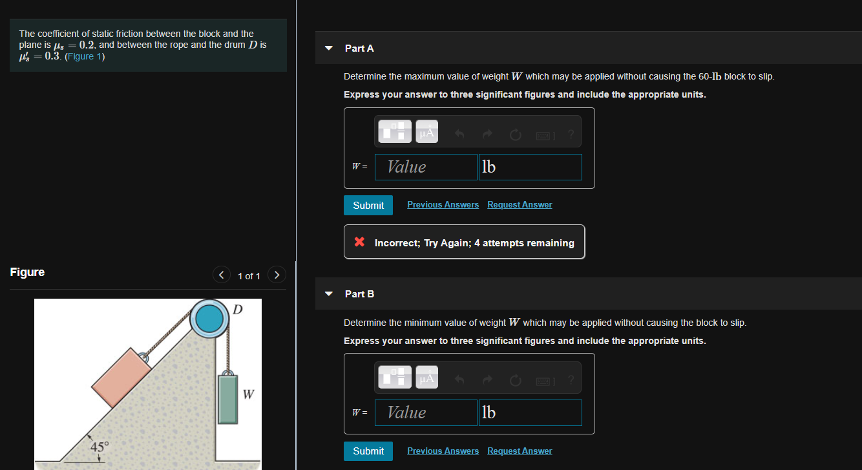This screenshot has width=862, height=470.
Task: Focus the Part A units field
Action: pyautogui.click(x=530, y=167)
